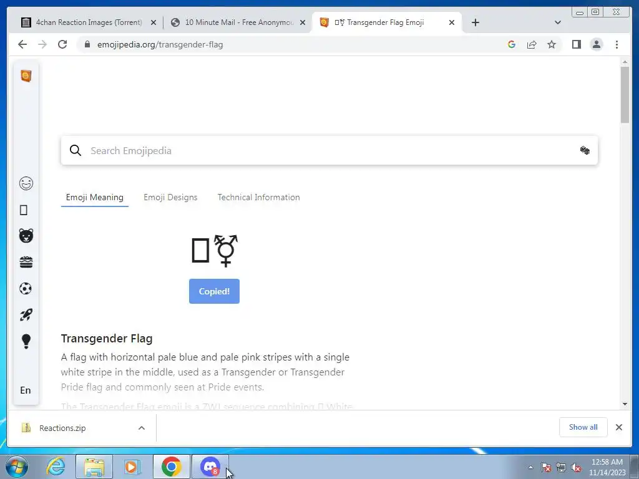Open Food & Drink burger icon
Screen dimensions: 639x479
(x=26, y=262)
